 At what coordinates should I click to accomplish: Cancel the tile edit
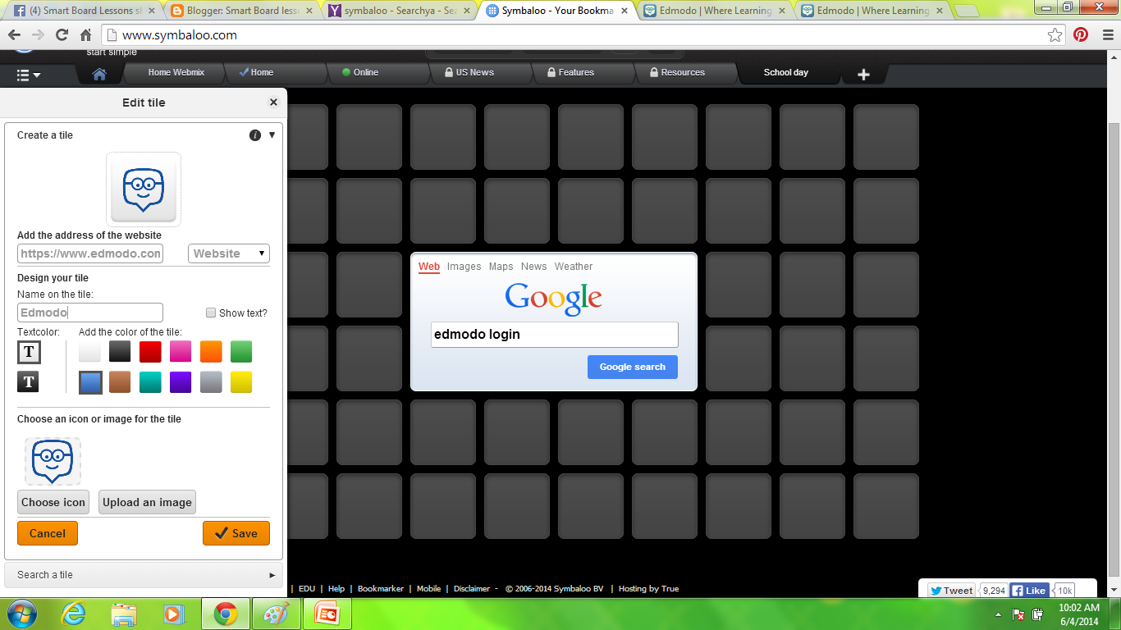click(48, 533)
